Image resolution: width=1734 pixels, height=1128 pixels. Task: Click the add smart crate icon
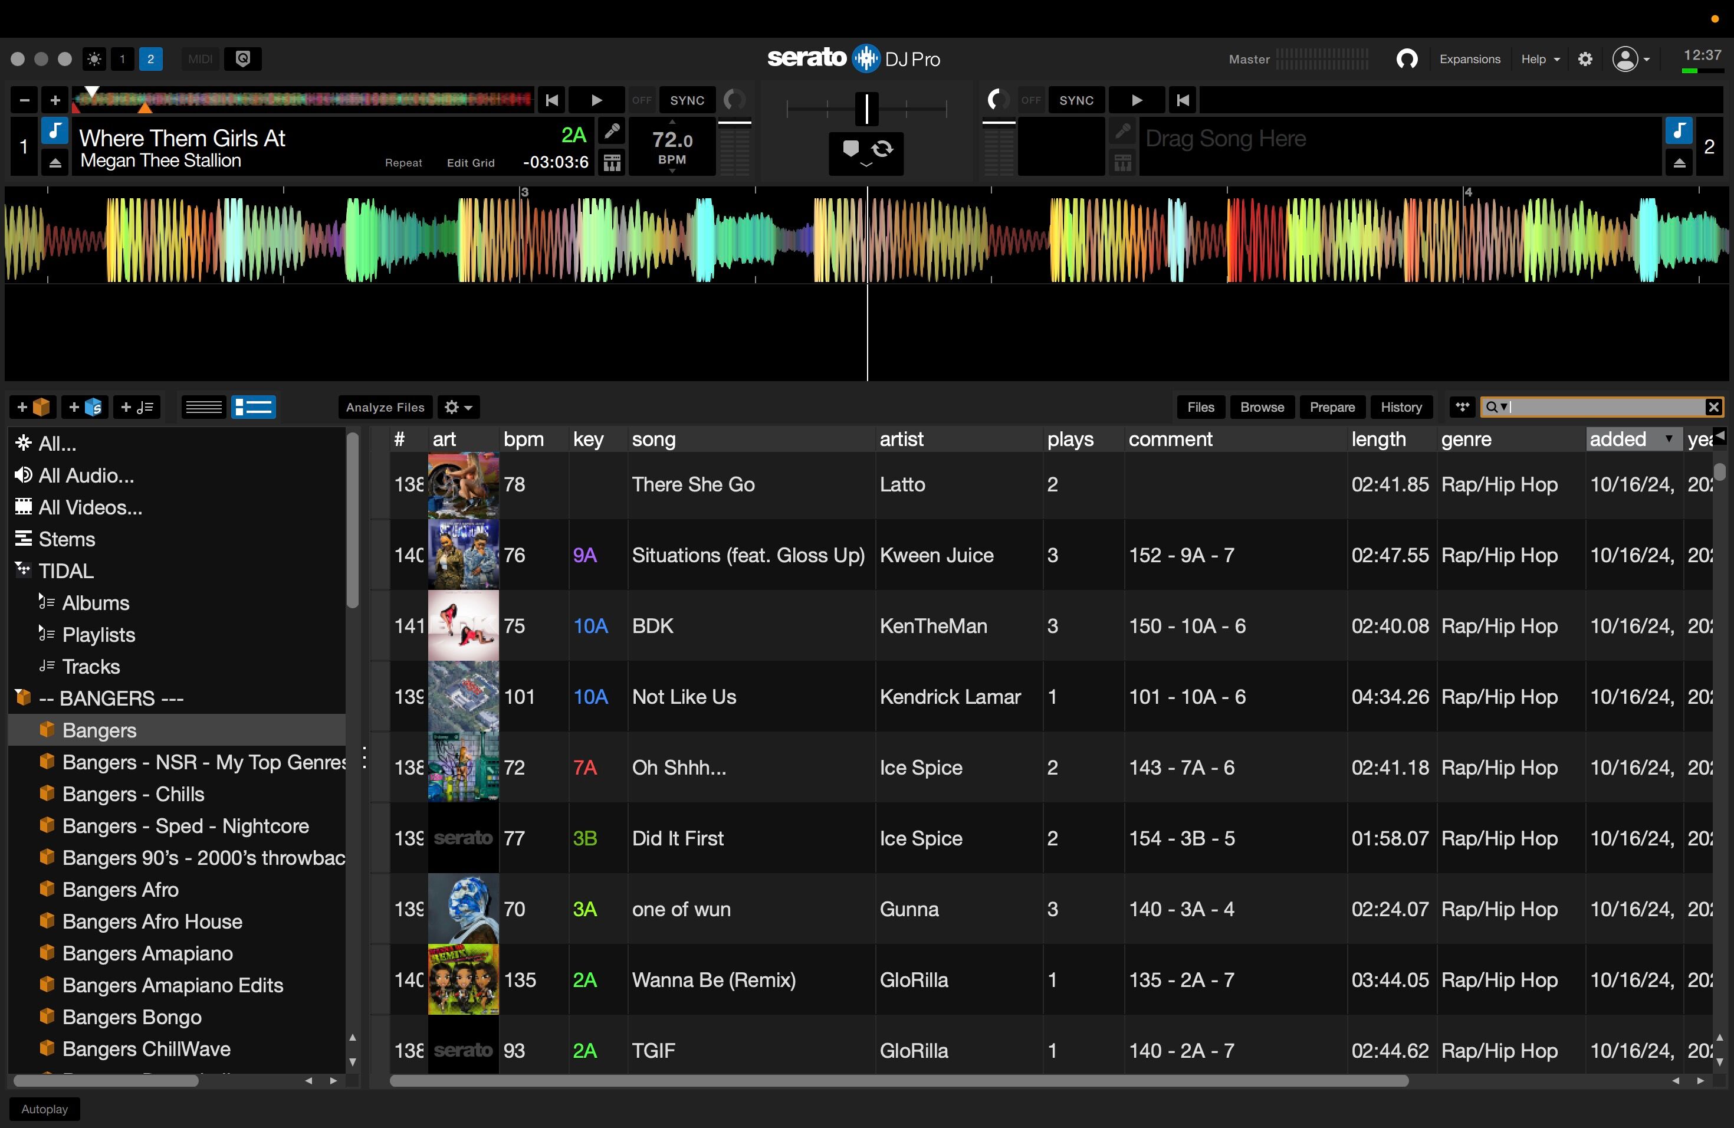[86, 407]
